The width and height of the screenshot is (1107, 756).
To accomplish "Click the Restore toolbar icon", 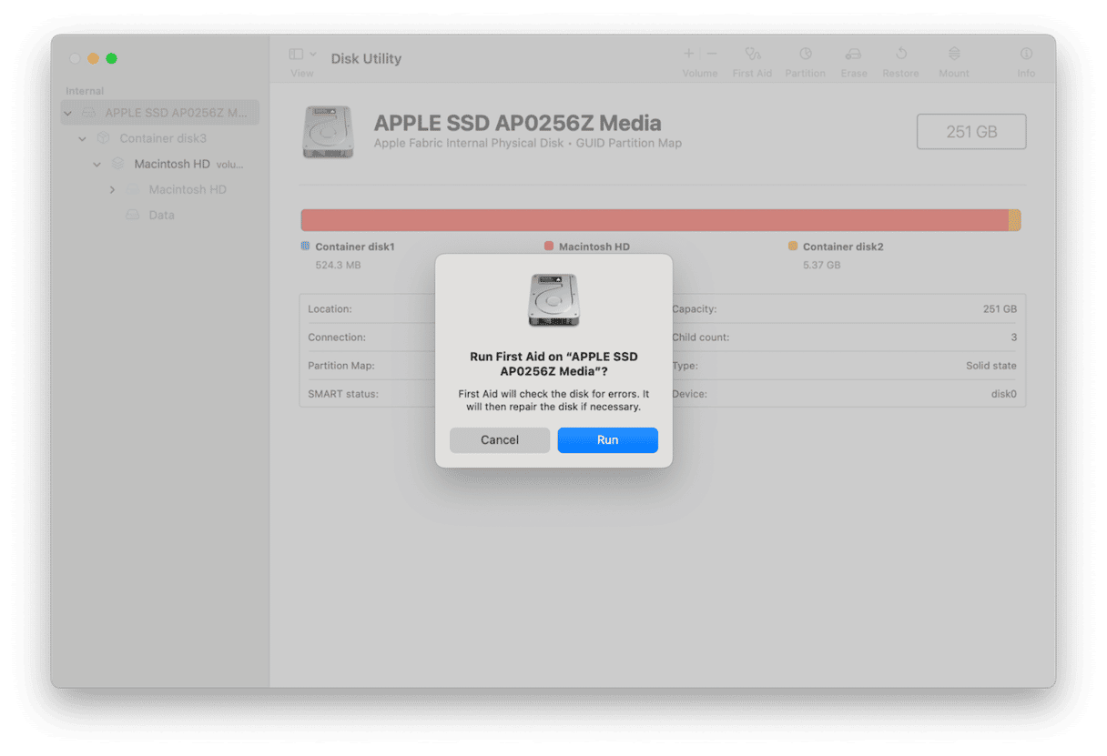I will point(900,55).
